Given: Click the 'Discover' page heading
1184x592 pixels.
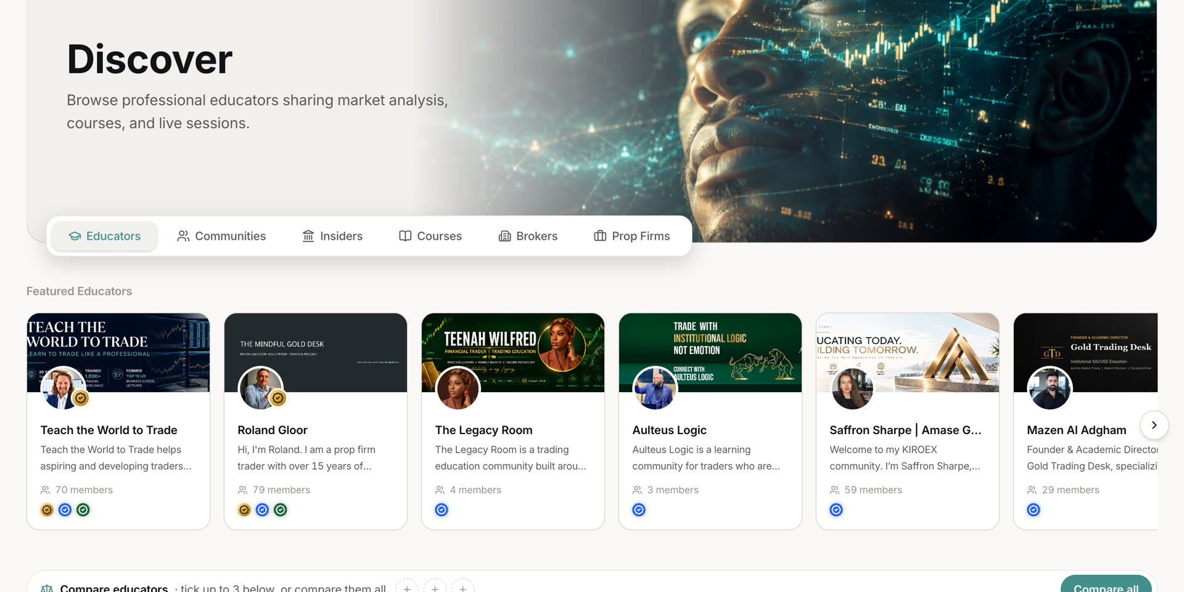Looking at the screenshot, I should (149, 60).
